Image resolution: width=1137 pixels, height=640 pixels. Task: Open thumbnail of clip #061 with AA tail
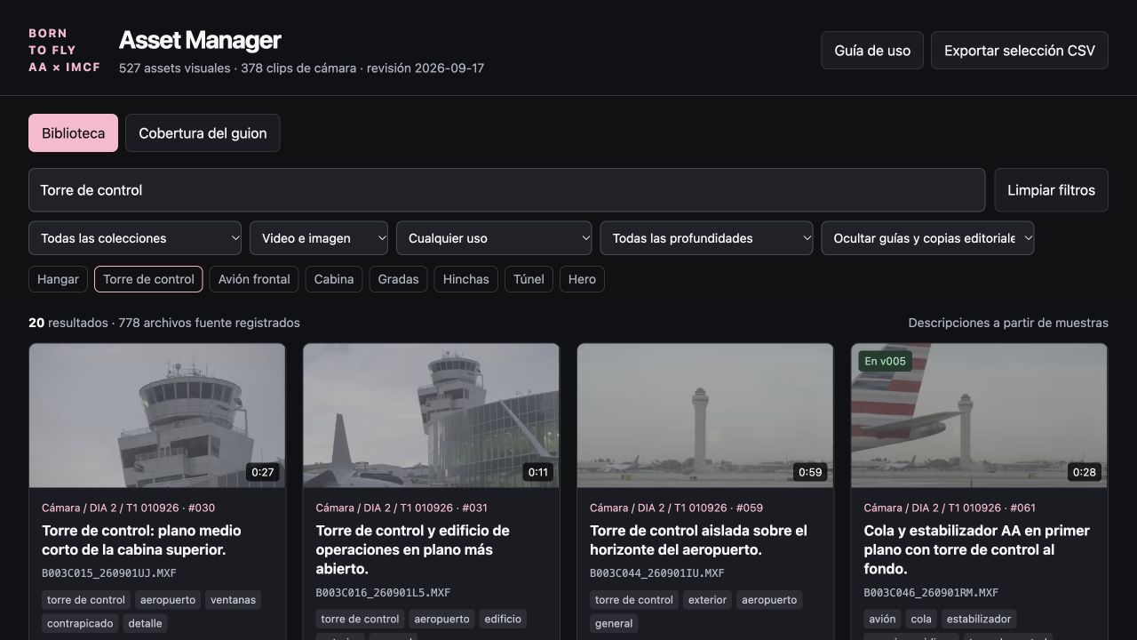tap(979, 416)
